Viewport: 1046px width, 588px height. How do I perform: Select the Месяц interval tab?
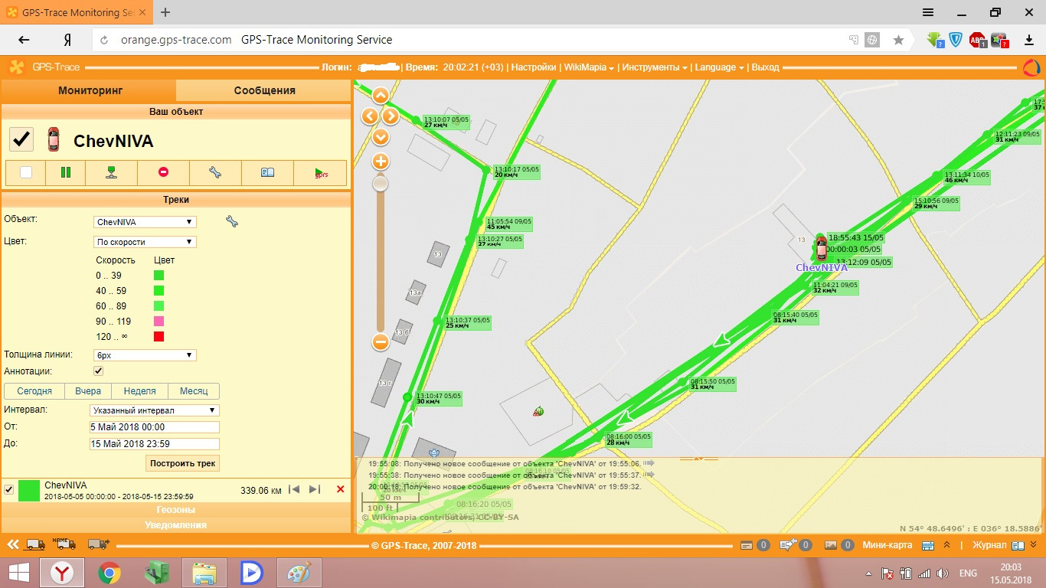[x=194, y=391]
